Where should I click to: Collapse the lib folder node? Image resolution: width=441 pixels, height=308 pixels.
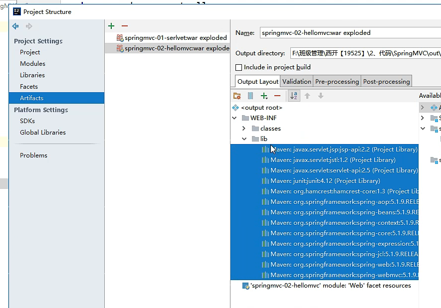pos(244,139)
